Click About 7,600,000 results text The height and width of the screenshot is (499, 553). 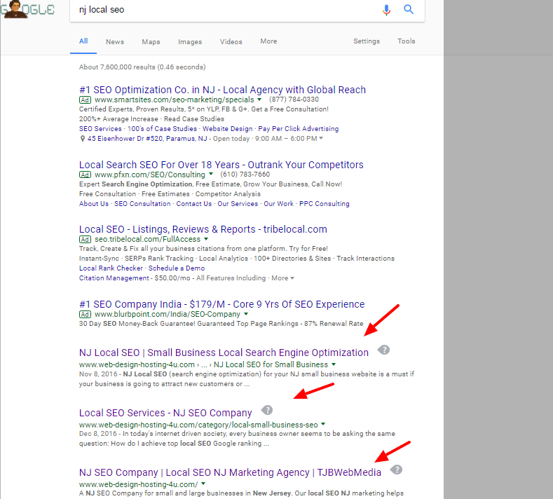pyautogui.click(x=142, y=67)
